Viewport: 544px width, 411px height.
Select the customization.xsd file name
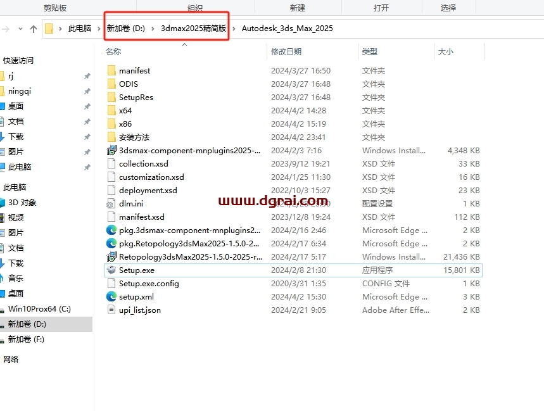[x=151, y=177]
